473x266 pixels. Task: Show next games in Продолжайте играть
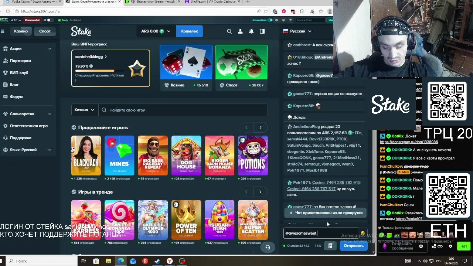click(260, 127)
